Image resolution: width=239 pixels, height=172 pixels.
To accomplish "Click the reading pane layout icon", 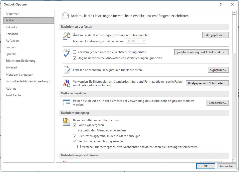I will click(67, 103).
